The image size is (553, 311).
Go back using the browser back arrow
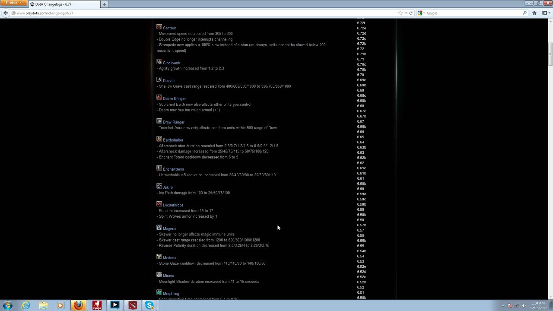[6, 13]
